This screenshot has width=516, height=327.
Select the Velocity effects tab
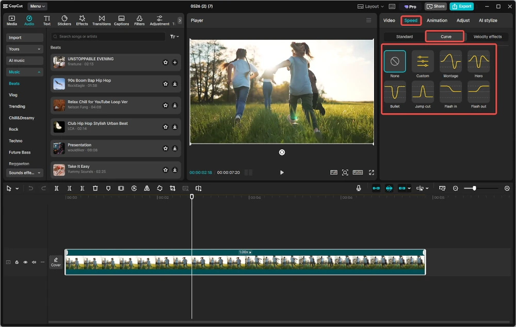point(488,37)
